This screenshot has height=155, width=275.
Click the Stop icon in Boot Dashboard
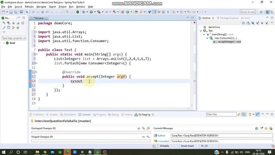[x=13, y=23]
